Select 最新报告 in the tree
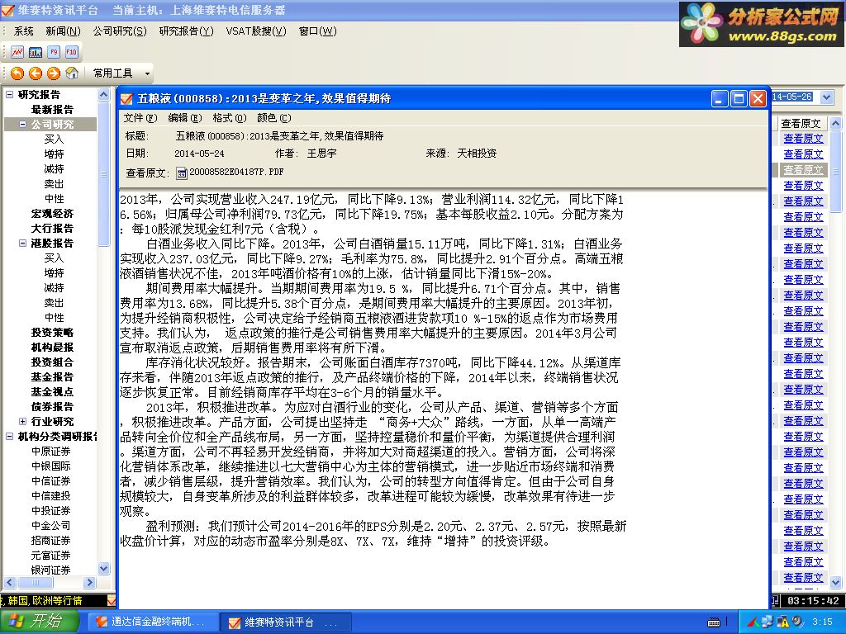This screenshot has height=634, width=846. pos(52,110)
